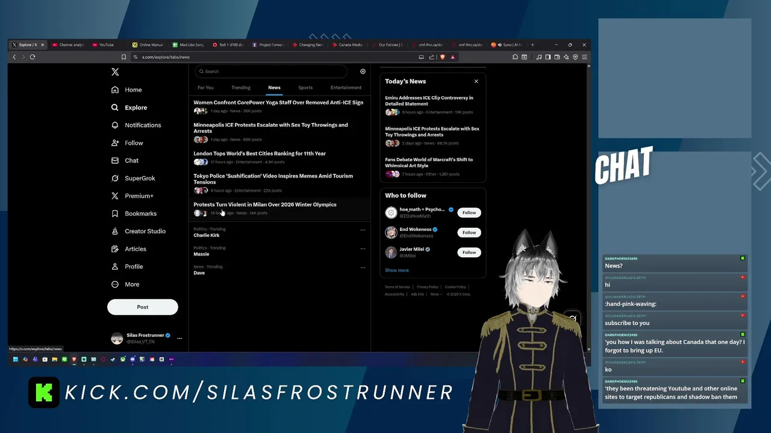Click Show more under Who to follow
The width and height of the screenshot is (771, 433).
397,271
